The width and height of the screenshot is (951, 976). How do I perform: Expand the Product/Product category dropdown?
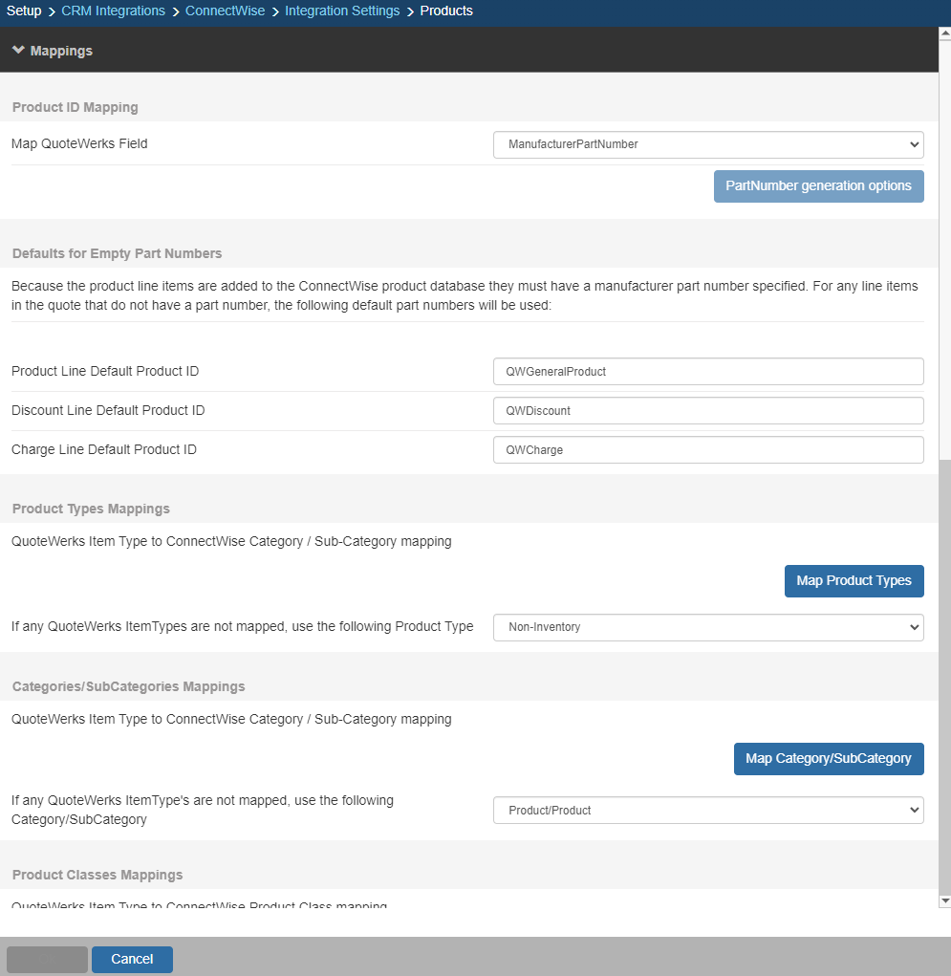coord(708,811)
